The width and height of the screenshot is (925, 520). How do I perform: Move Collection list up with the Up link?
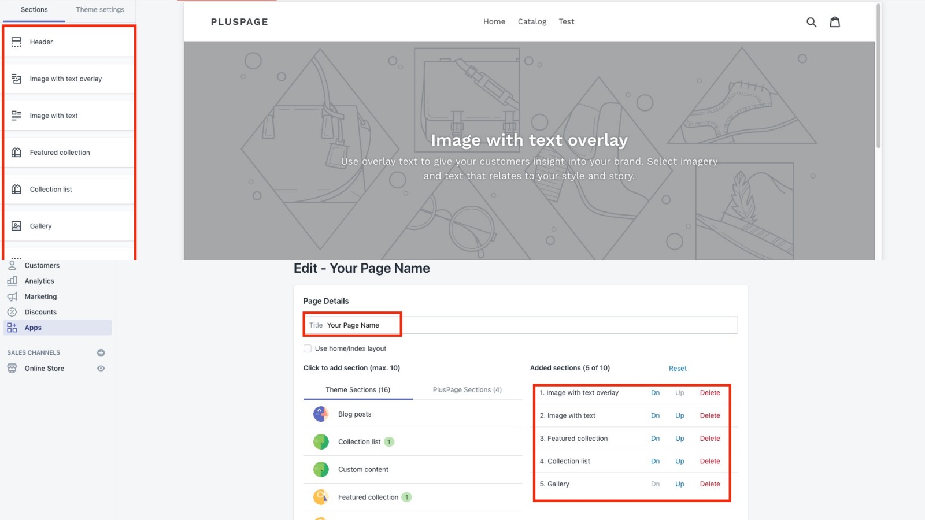coord(679,461)
